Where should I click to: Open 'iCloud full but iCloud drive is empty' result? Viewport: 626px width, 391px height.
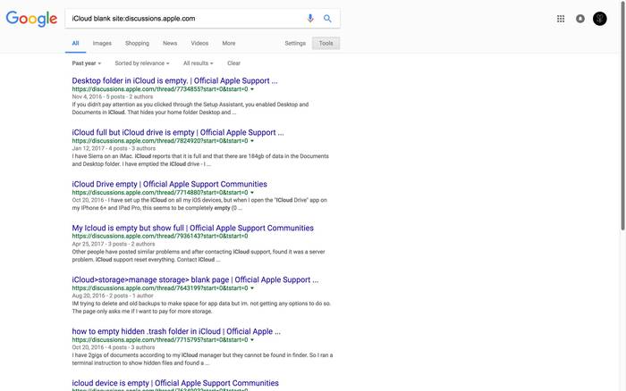[178, 132]
